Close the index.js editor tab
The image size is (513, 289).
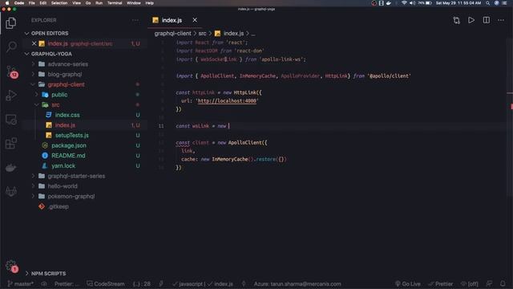[195, 20]
